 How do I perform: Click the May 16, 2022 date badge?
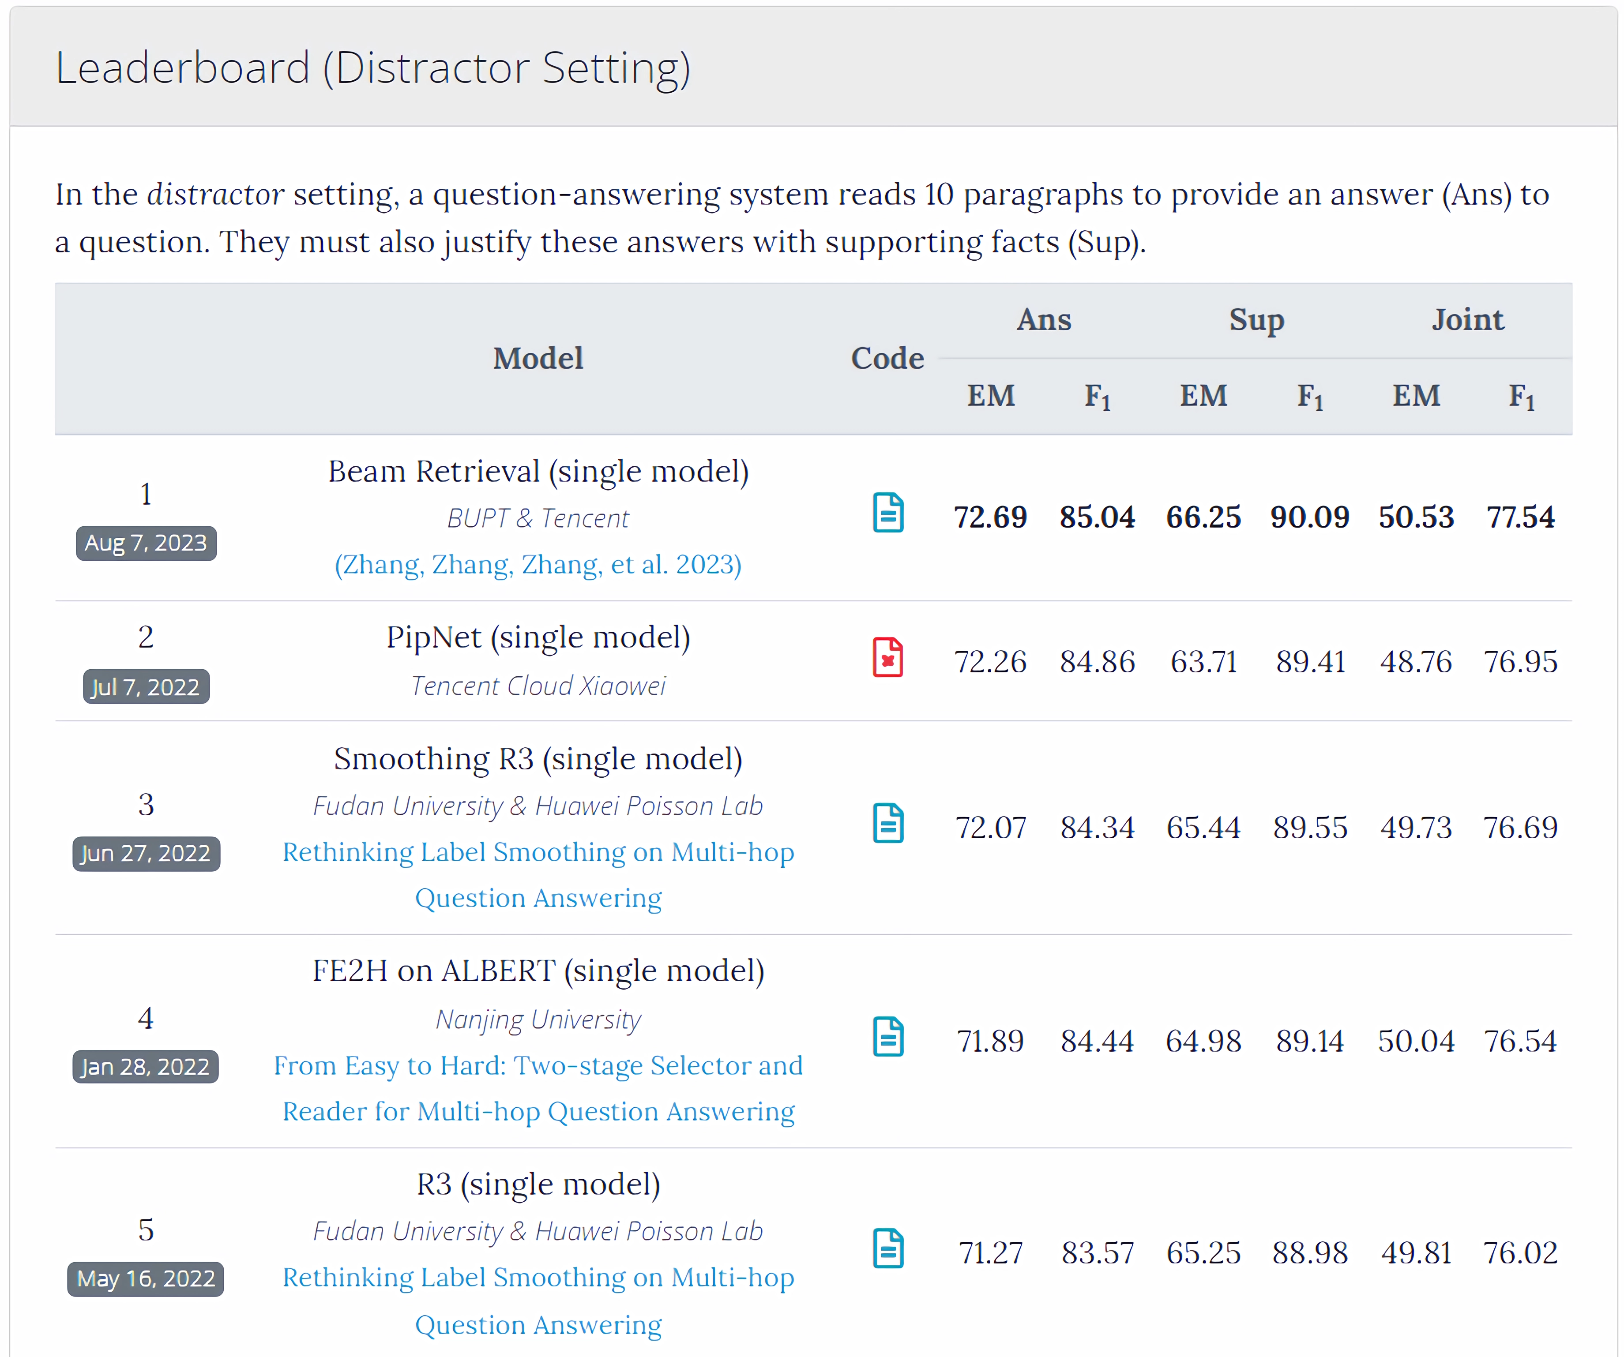[145, 1278]
